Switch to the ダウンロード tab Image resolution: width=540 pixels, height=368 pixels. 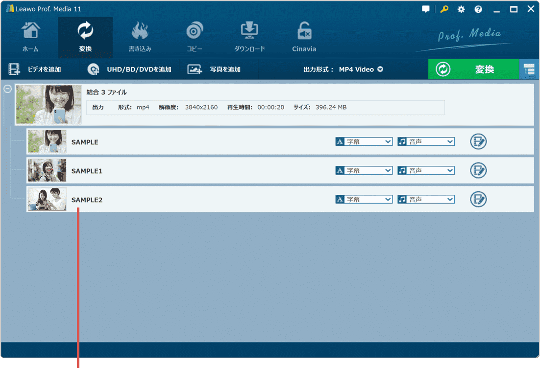tap(249, 37)
